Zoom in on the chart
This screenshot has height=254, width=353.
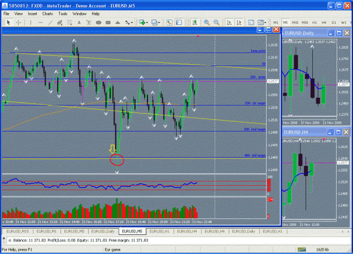207,22
